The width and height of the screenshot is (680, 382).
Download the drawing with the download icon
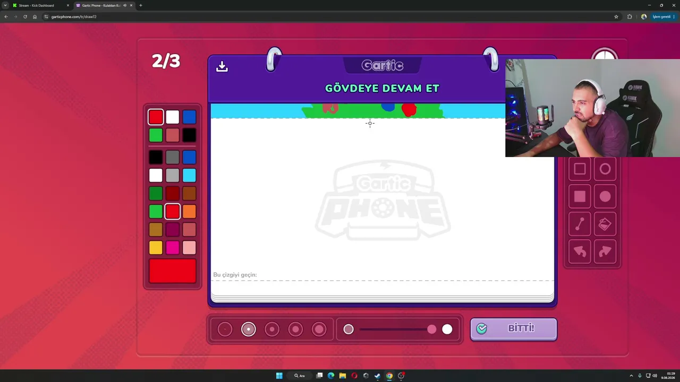pyautogui.click(x=222, y=66)
